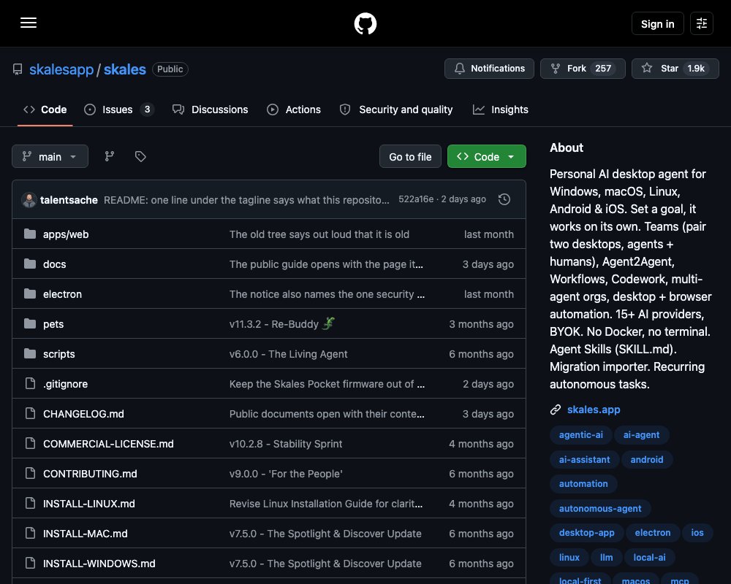This screenshot has width=731, height=584.
Task: Open commit 'Keep the Skales Pocket firmware out'
Action: tap(327, 384)
